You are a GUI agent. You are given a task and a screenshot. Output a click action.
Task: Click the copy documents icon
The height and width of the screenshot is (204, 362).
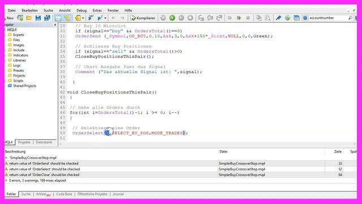(x=258, y=18)
